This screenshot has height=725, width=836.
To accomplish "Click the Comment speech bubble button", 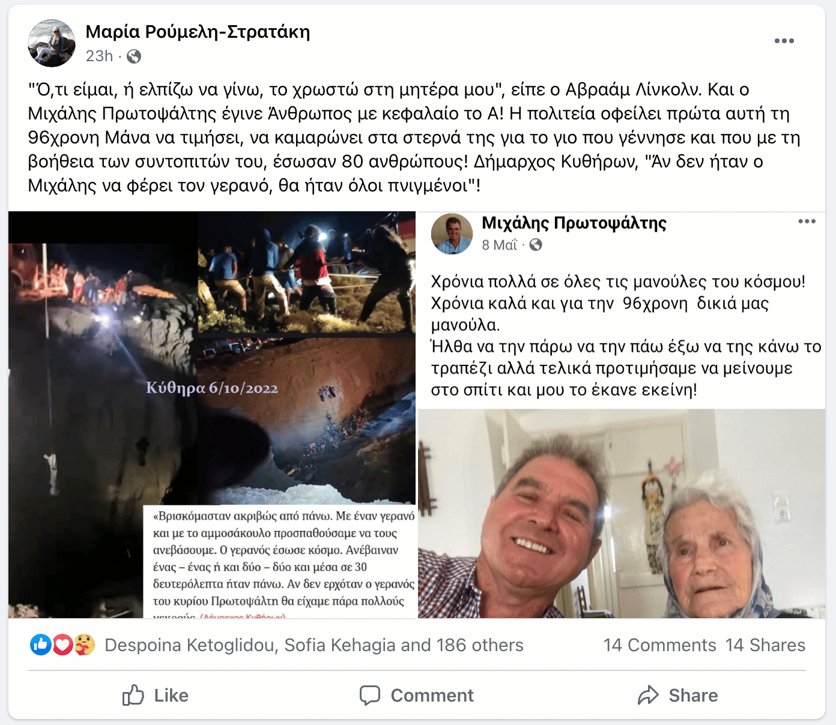I will tap(417, 696).
